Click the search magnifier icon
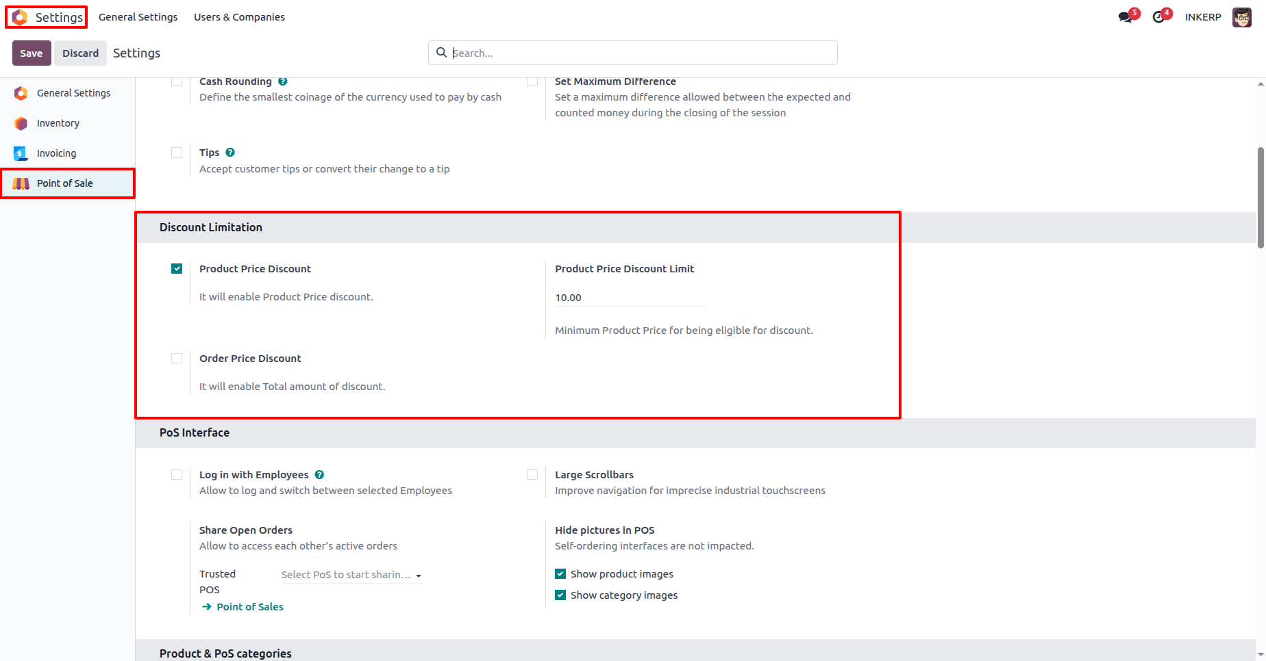 coord(442,53)
